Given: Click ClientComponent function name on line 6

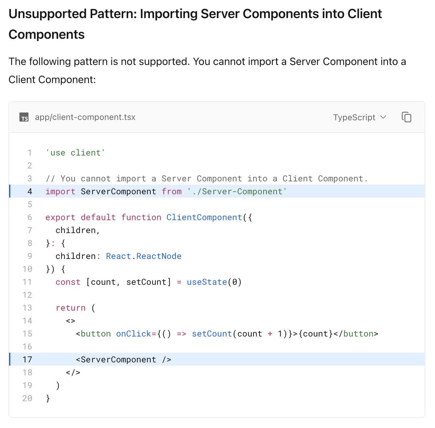Looking at the screenshot, I should (x=204, y=217).
